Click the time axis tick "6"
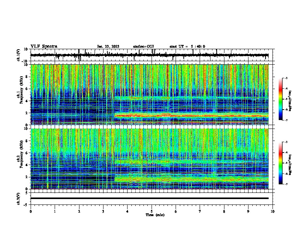The width and height of the screenshot is (307, 237). tap(176, 211)
